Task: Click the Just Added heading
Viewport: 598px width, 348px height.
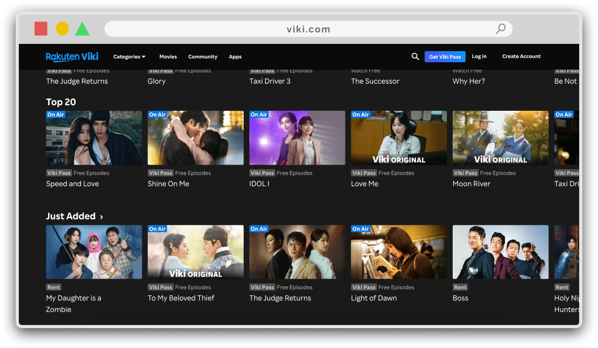Action: [x=71, y=216]
